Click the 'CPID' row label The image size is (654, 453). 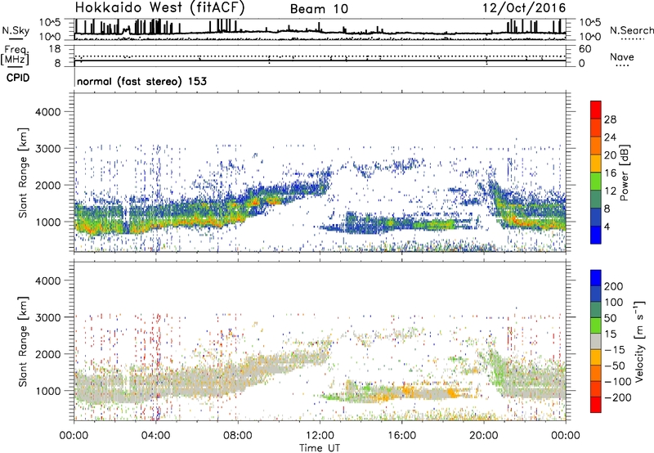pyautogui.click(x=18, y=78)
